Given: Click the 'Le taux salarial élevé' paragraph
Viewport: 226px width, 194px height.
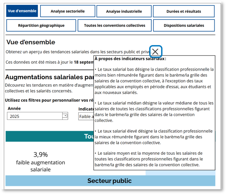Looking at the screenshot, I should coord(154,137).
